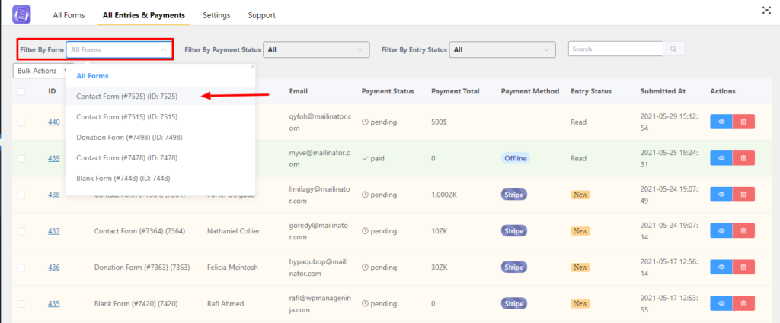
Task: Delete entry 437 with trash icon
Action: [743, 231]
